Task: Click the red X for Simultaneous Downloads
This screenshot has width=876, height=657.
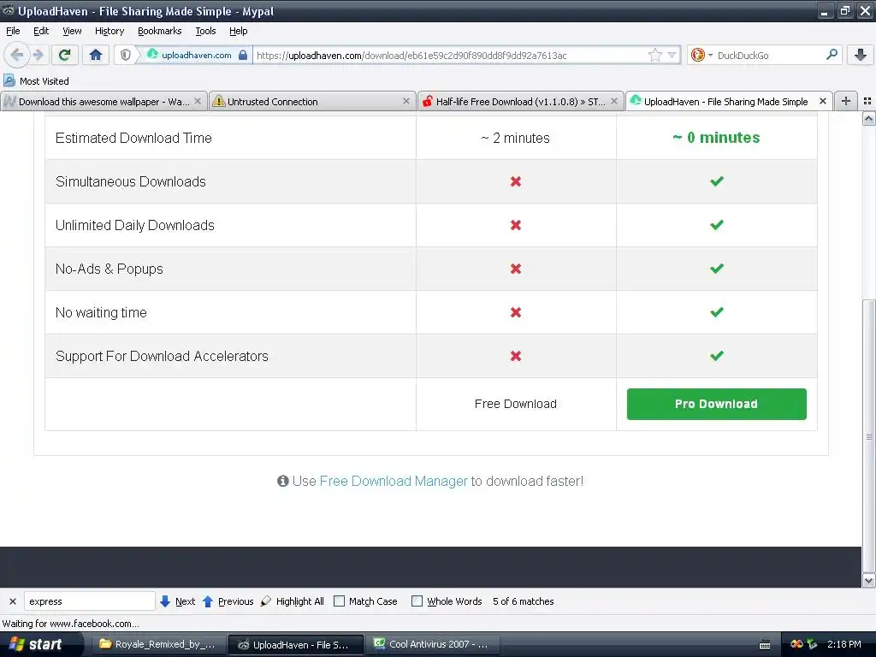Action: 516,181
